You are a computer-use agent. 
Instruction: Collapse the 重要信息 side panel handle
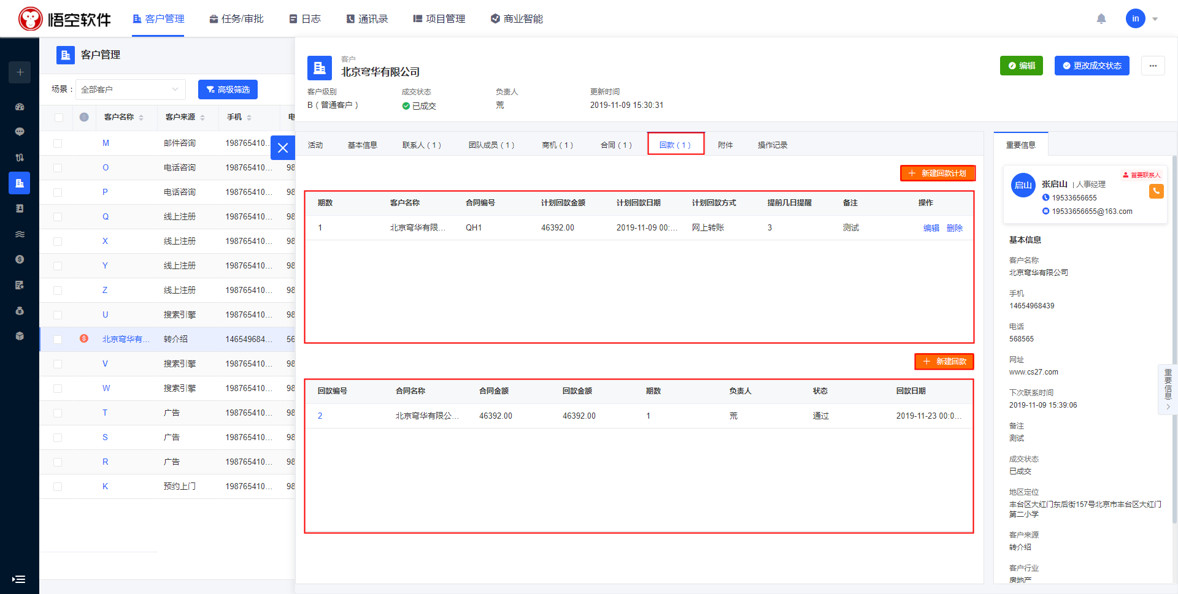1168,390
